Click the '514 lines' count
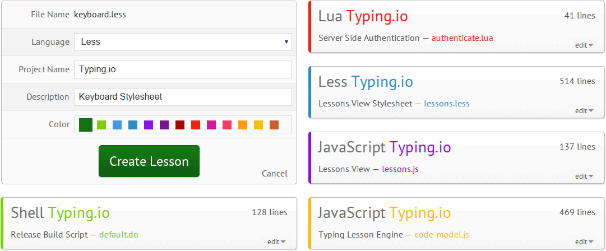This screenshot has height=251, width=606. 577,81
